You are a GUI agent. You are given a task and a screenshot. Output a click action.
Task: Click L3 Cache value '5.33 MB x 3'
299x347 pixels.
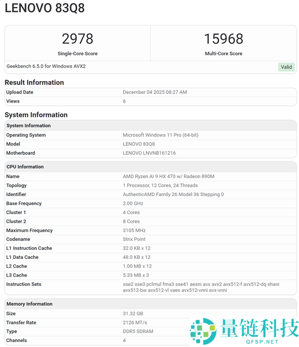point(136,275)
